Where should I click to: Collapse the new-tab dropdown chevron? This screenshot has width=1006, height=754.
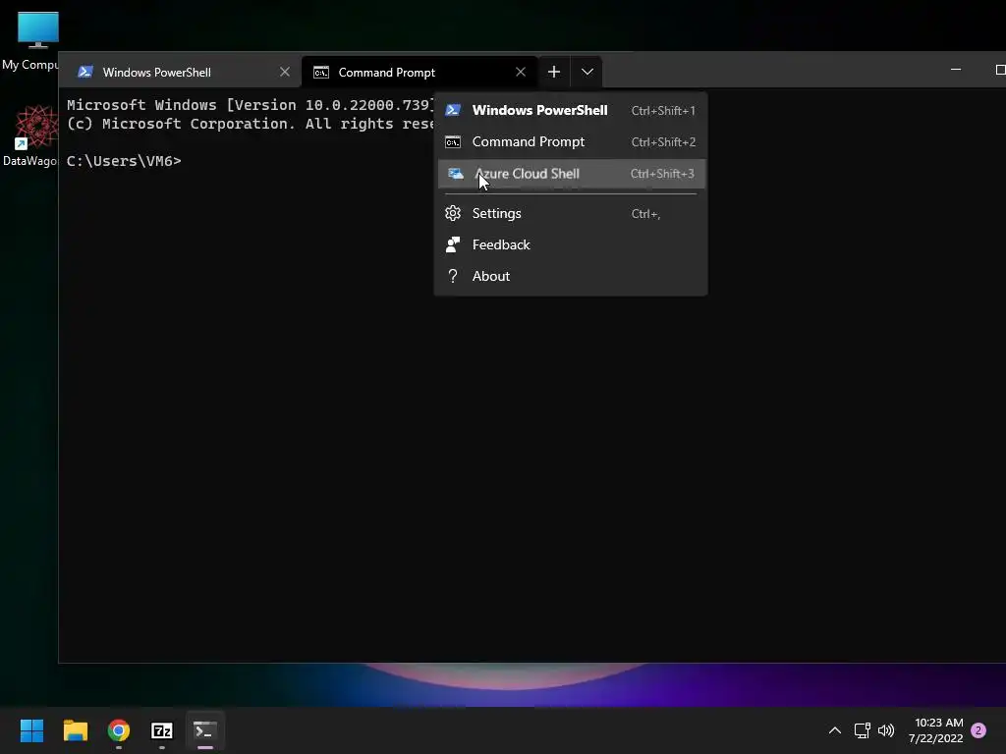pos(587,72)
